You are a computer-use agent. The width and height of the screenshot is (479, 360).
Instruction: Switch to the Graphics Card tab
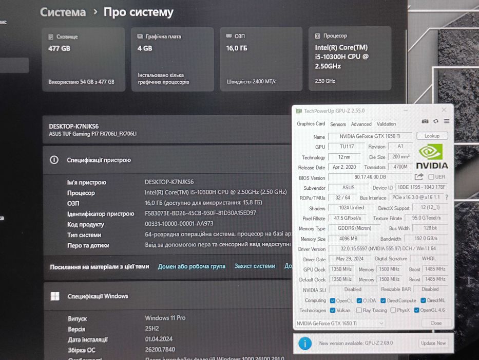click(311, 123)
